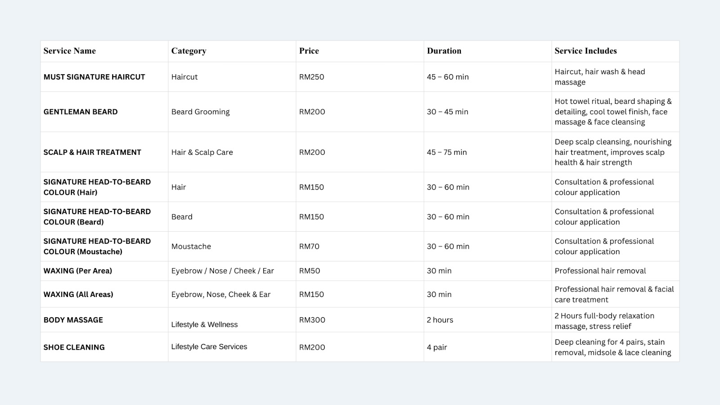Click the RM300 price cell

[312, 320]
